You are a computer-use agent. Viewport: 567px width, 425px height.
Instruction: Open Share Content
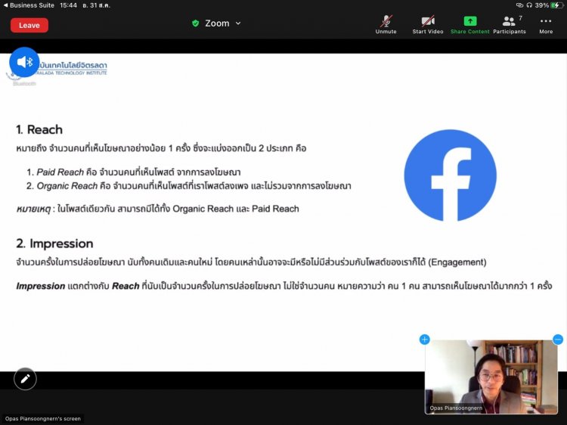[469, 25]
